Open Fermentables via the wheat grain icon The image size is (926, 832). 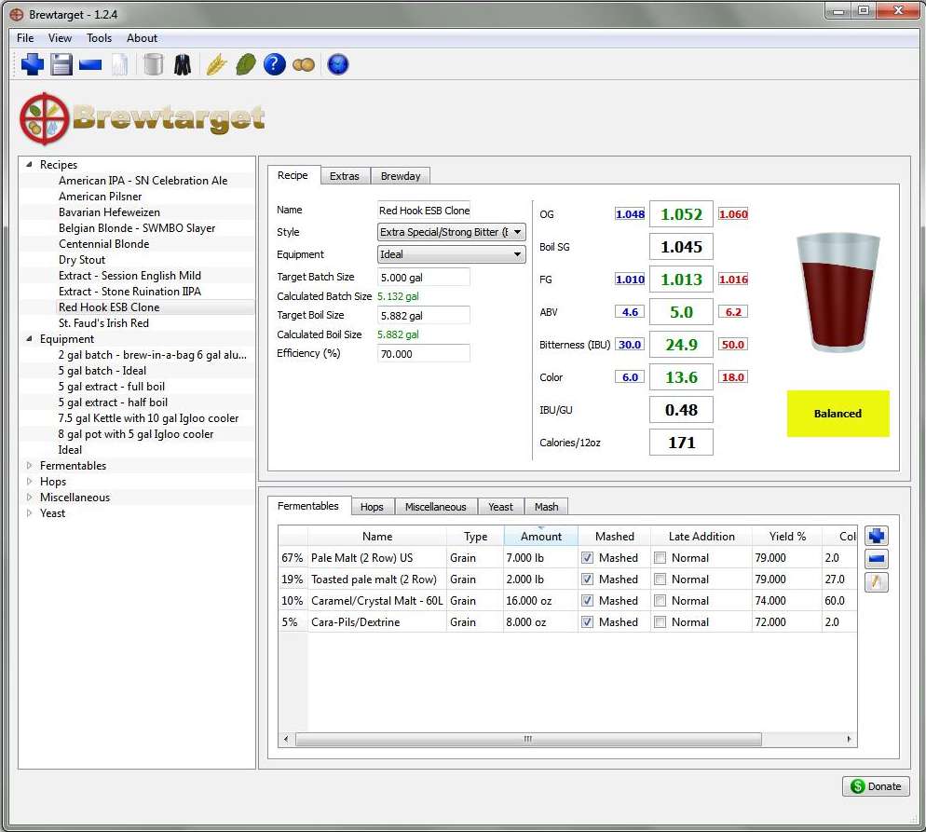216,64
